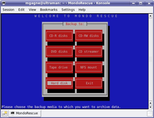Open the View menu
The height and width of the screenshot is (118, 154).
point(32,10)
